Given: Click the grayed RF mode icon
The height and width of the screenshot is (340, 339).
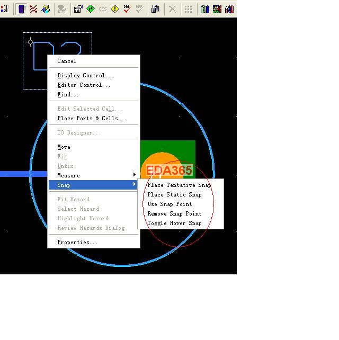Looking at the screenshot, I should pos(62,9).
